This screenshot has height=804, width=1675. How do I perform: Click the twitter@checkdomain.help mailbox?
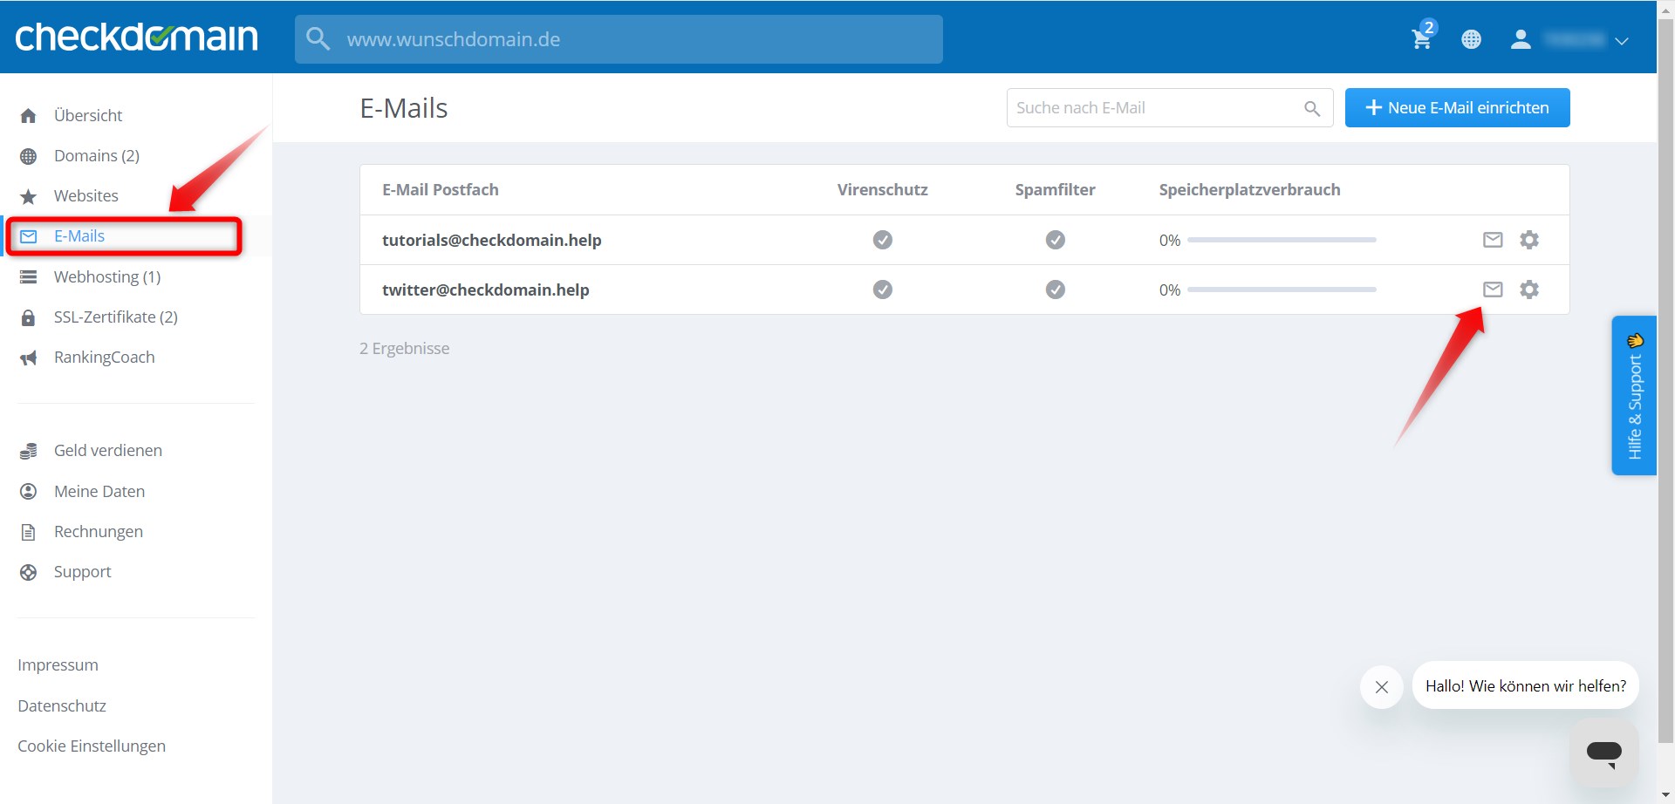click(x=486, y=290)
